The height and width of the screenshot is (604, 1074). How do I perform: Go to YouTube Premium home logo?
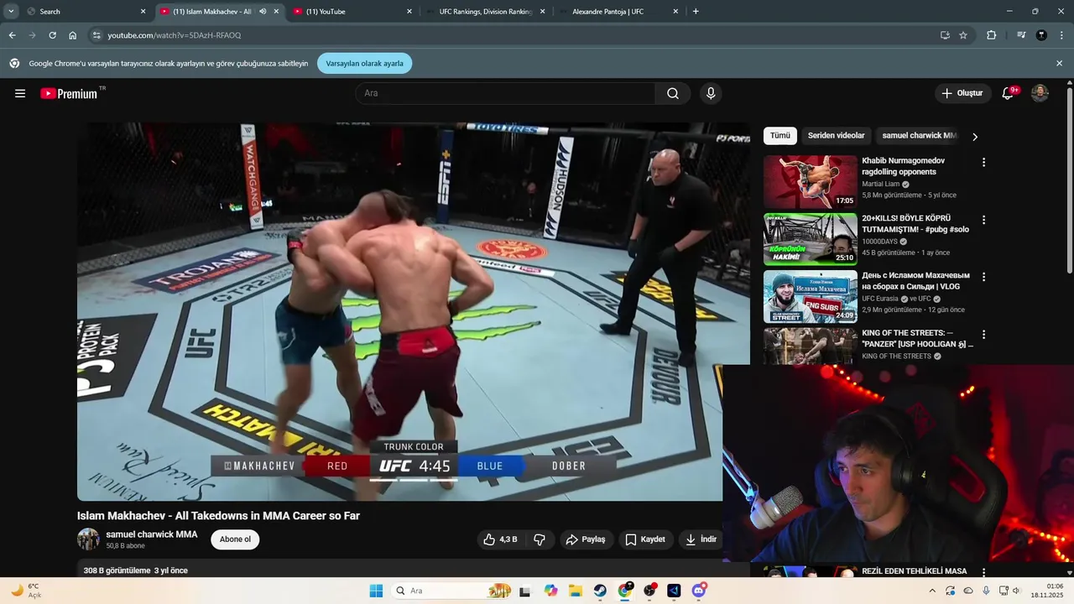[70, 93]
